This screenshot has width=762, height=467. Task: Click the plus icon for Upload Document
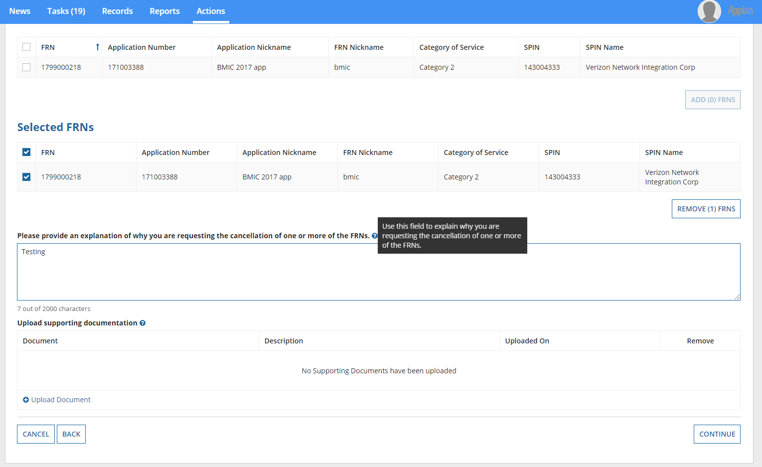[x=26, y=400]
